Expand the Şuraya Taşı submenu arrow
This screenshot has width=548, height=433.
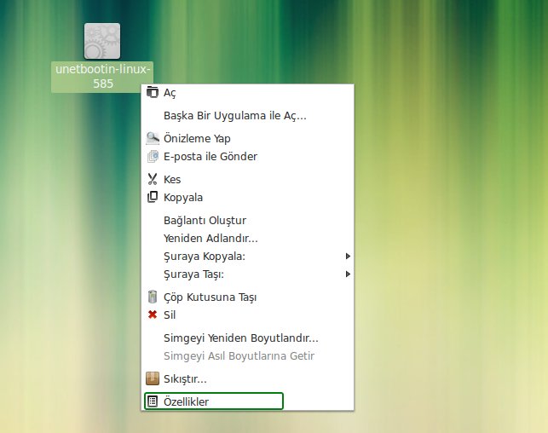point(348,274)
